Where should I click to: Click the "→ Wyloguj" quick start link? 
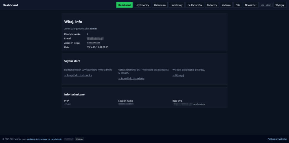(178, 75)
